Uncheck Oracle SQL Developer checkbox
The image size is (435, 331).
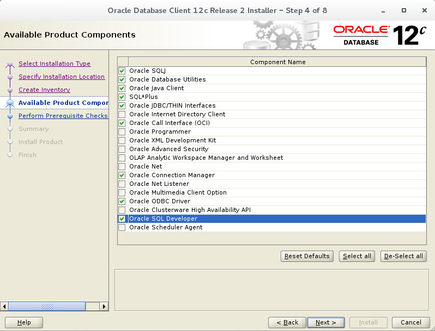122,219
